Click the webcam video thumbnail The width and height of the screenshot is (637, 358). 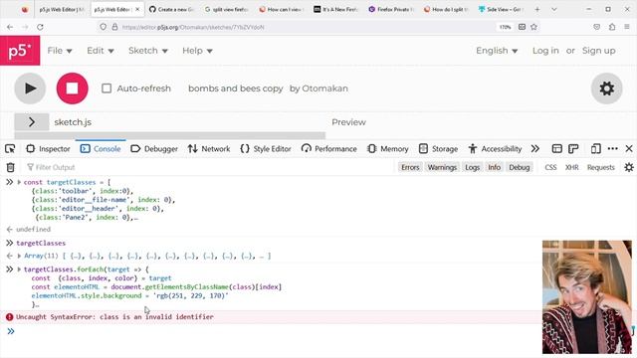(587, 297)
